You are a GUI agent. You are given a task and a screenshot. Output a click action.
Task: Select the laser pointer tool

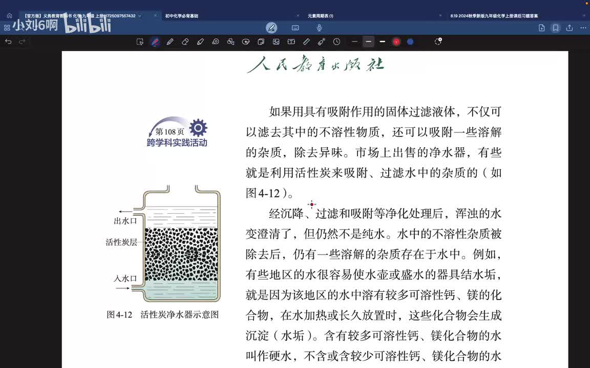321,42
